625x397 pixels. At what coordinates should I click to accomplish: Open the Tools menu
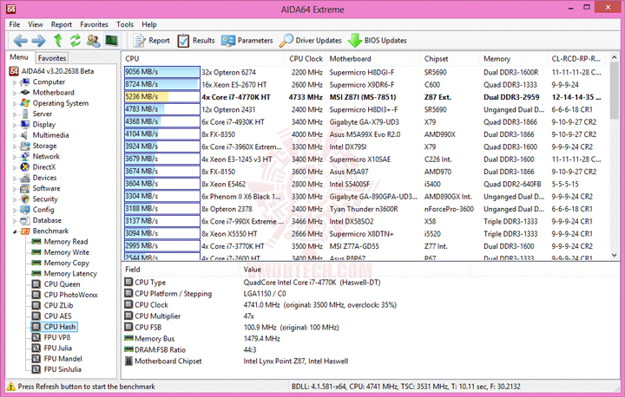tap(125, 24)
